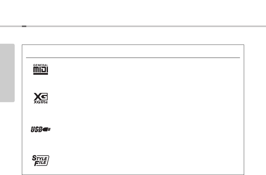Click the boxed G in the XG logo

[44, 97]
